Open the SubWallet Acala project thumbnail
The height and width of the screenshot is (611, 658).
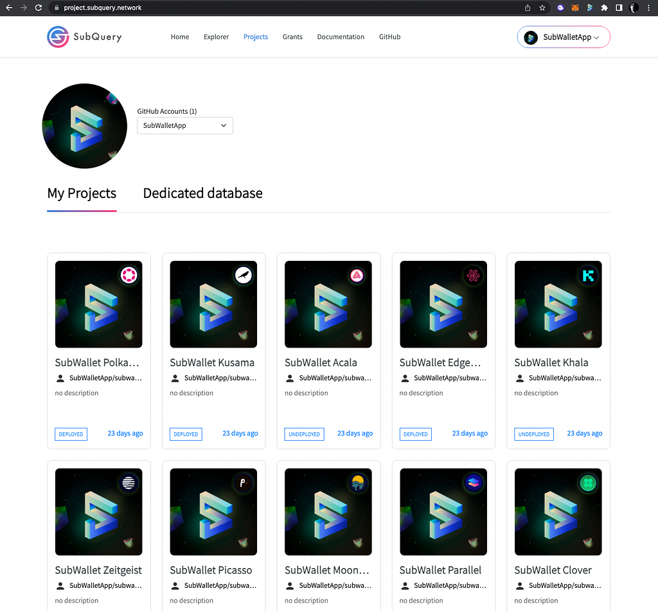click(x=328, y=305)
